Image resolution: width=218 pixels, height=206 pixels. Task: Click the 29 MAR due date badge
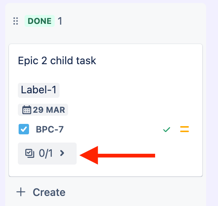43,110
